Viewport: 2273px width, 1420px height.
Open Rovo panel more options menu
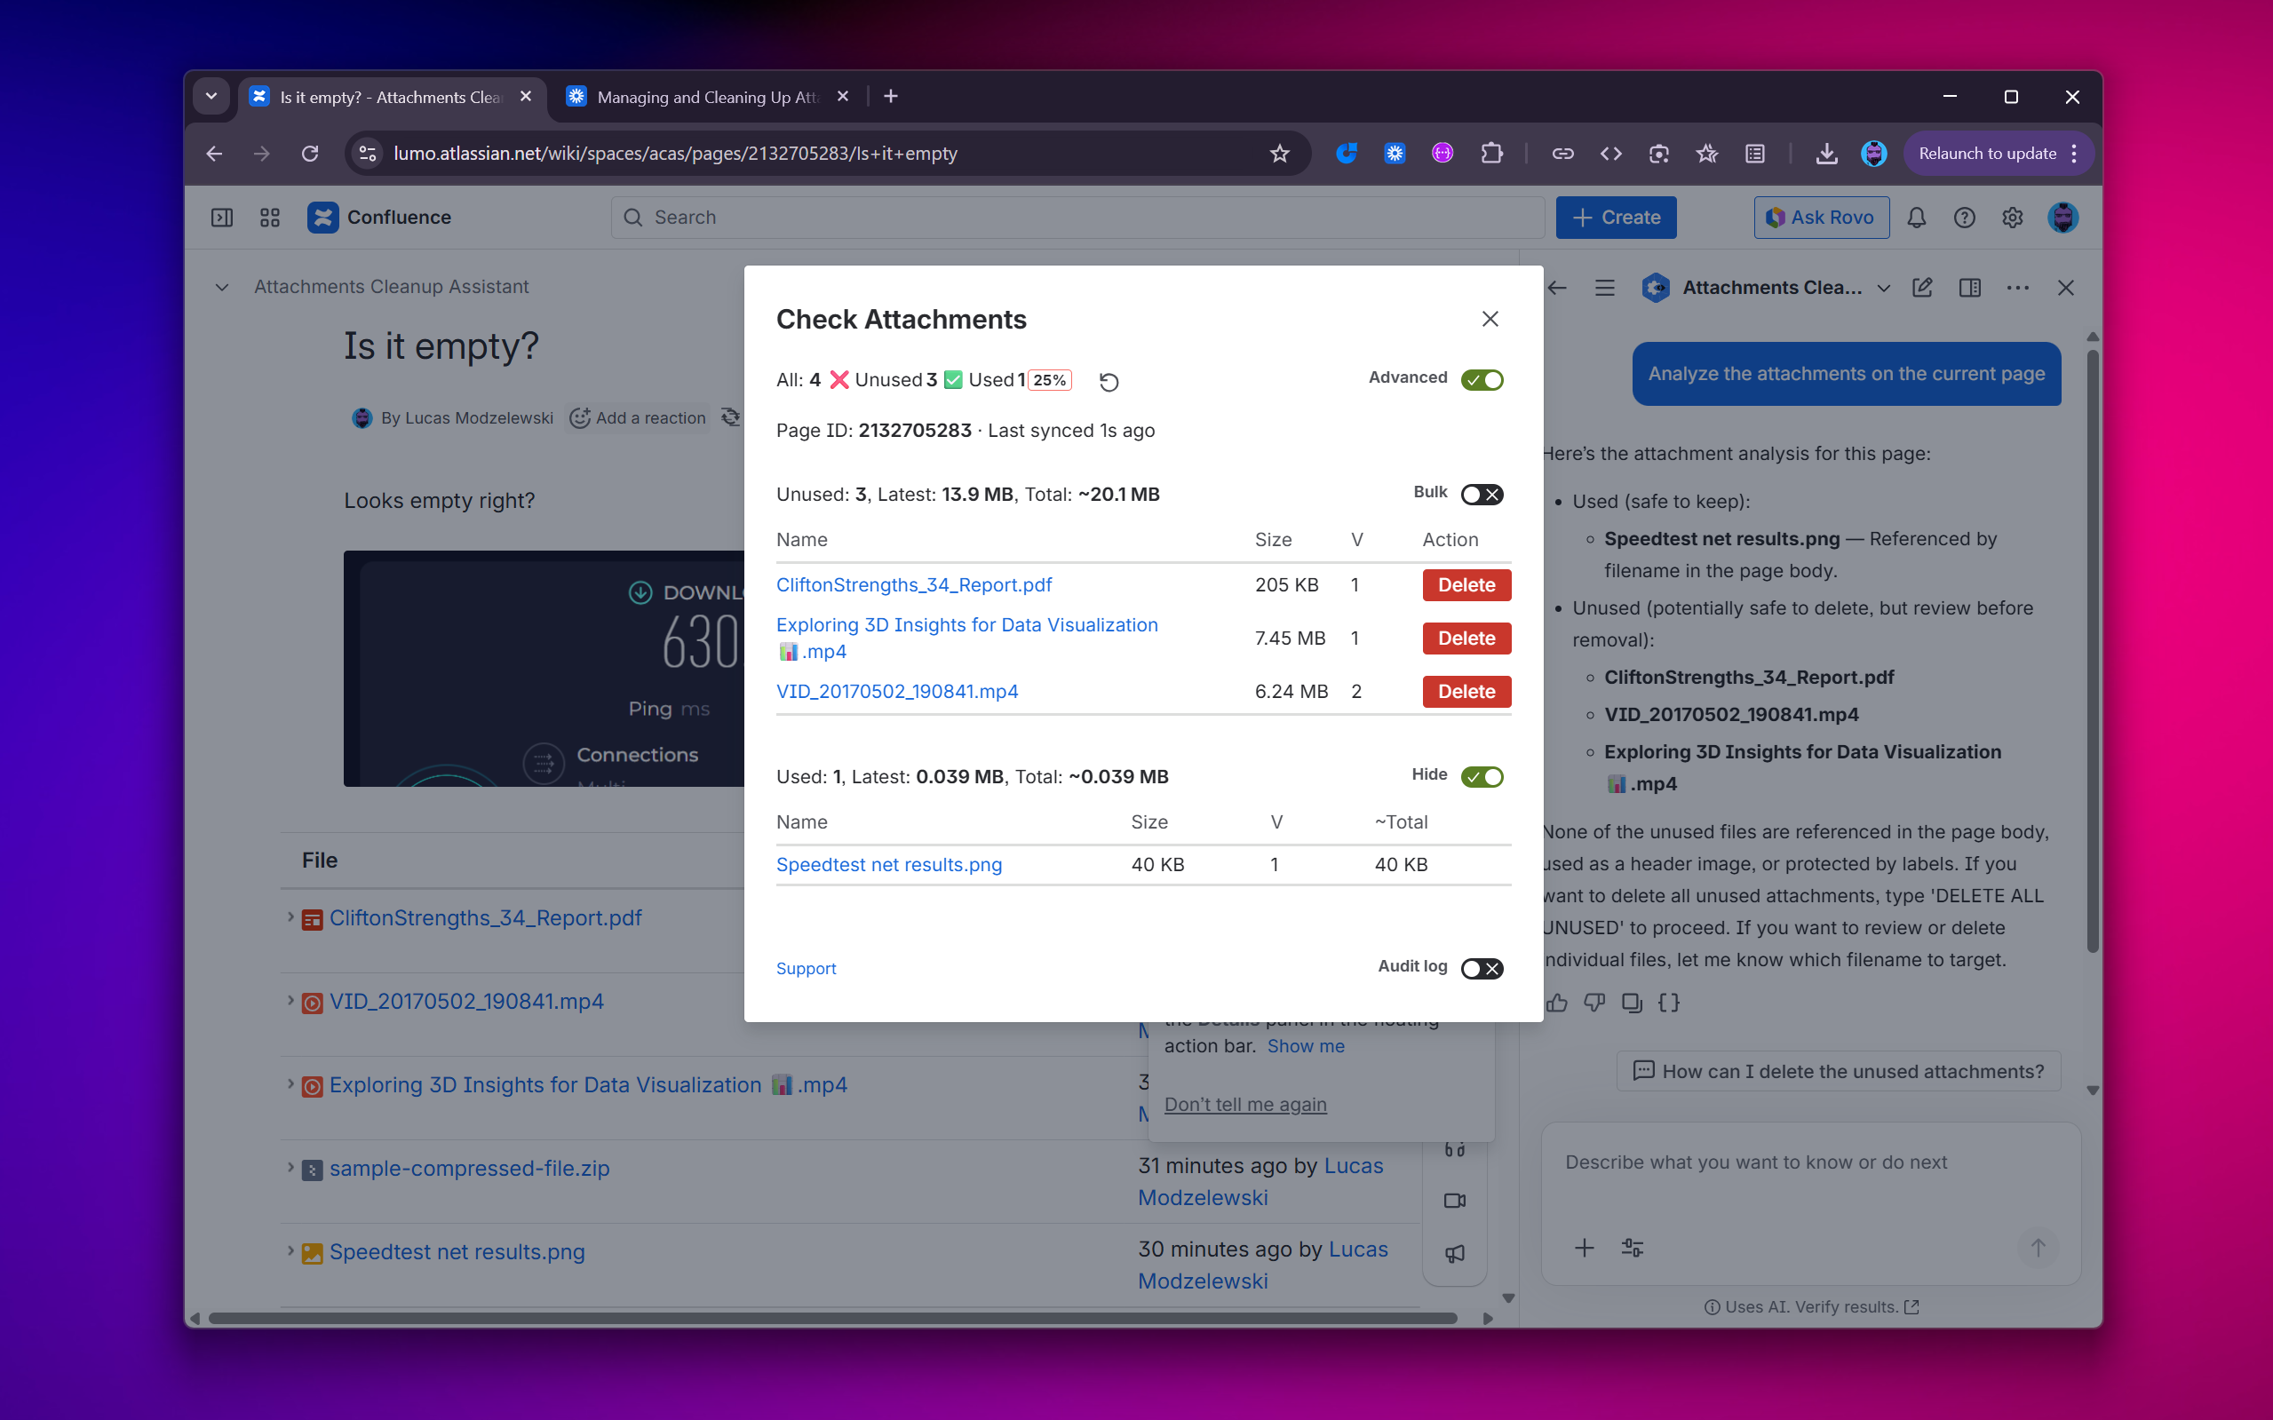pyautogui.click(x=2017, y=289)
